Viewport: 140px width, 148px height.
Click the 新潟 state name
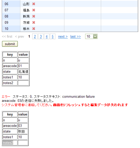click(26, 16)
